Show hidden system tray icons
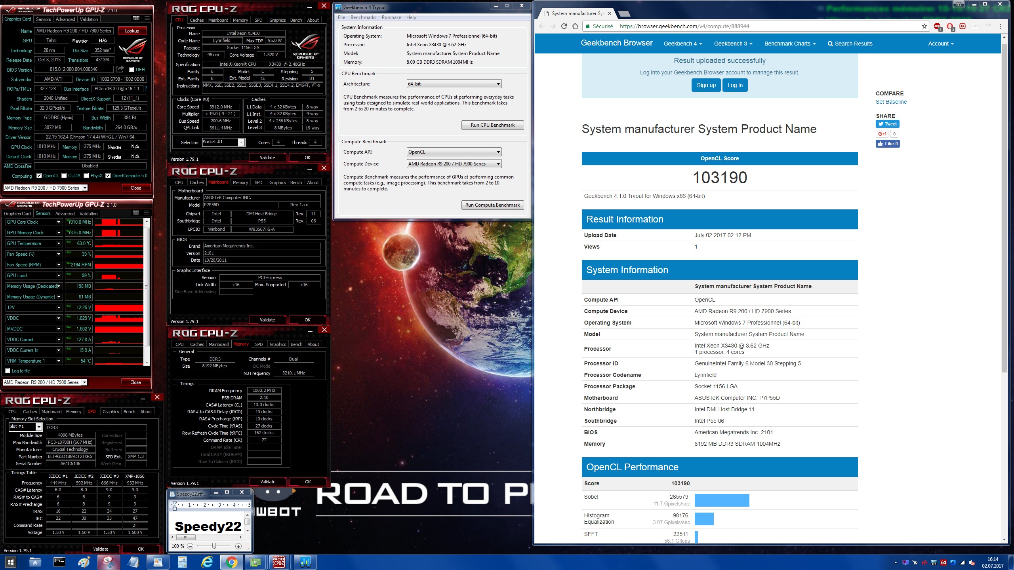 click(x=896, y=562)
